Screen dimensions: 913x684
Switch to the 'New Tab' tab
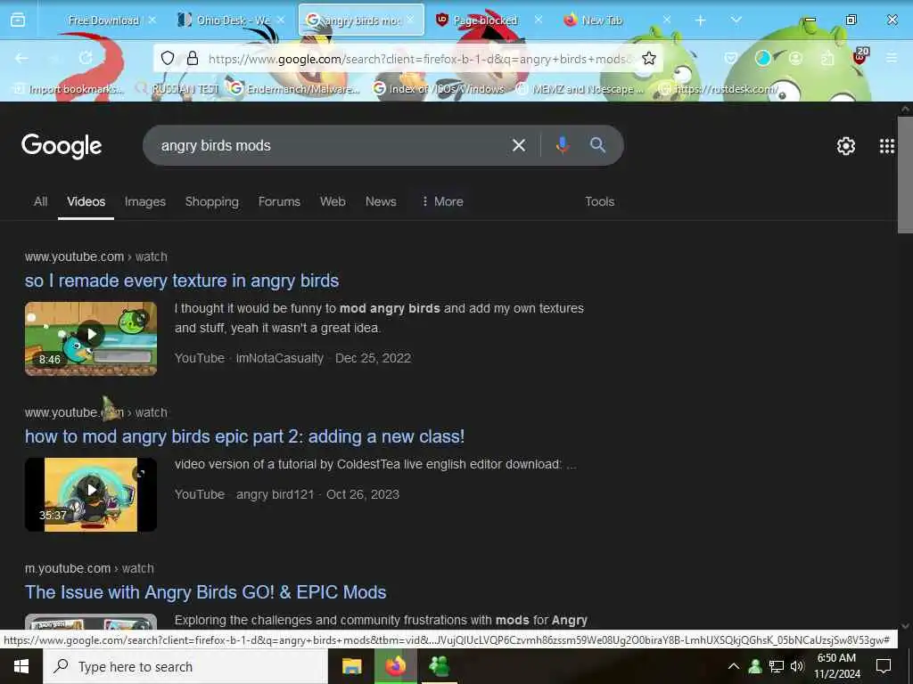tap(602, 20)
